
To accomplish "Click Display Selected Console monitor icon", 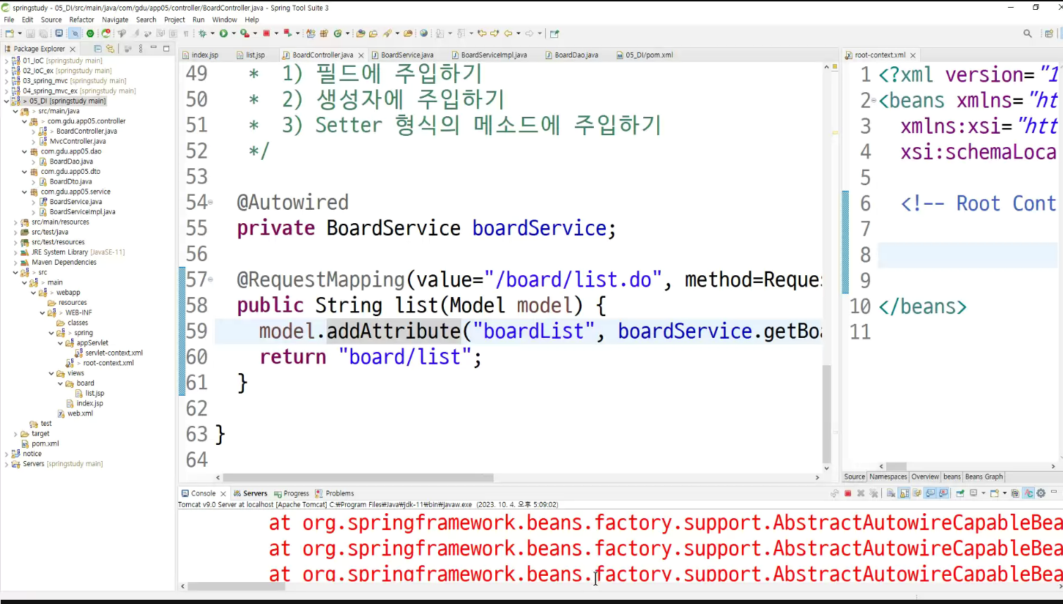I will [x=974, y=493].
